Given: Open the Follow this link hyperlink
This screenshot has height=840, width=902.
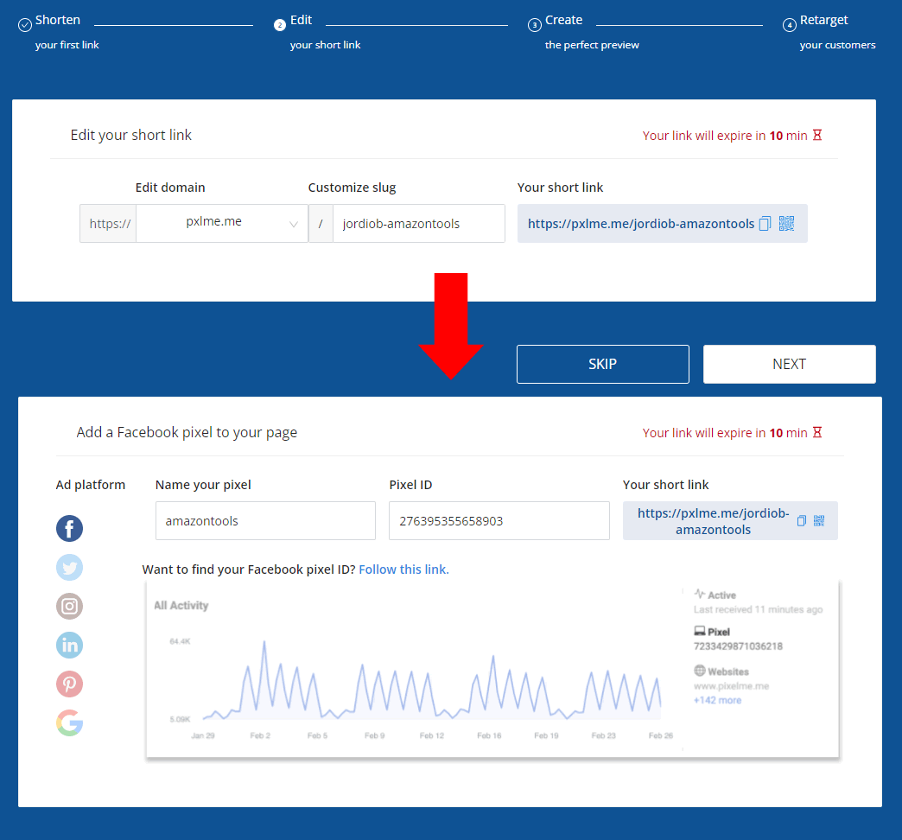Looking at the screenshot, I should (403, 570).
